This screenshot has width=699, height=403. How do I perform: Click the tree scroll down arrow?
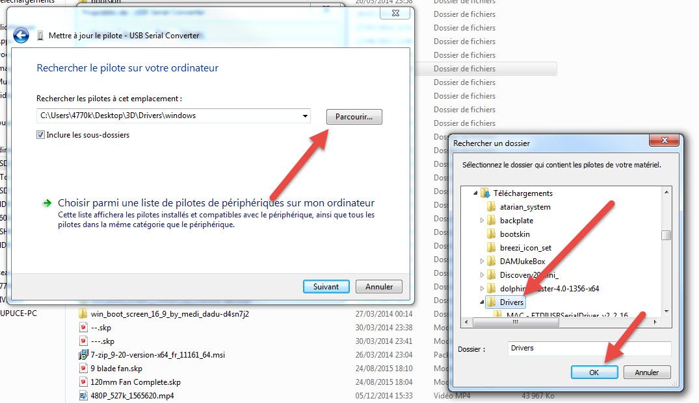tap(666, 311)
